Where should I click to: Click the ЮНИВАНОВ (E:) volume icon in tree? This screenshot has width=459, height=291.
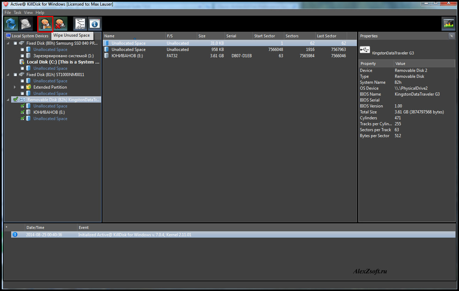[x=29, y=112]
